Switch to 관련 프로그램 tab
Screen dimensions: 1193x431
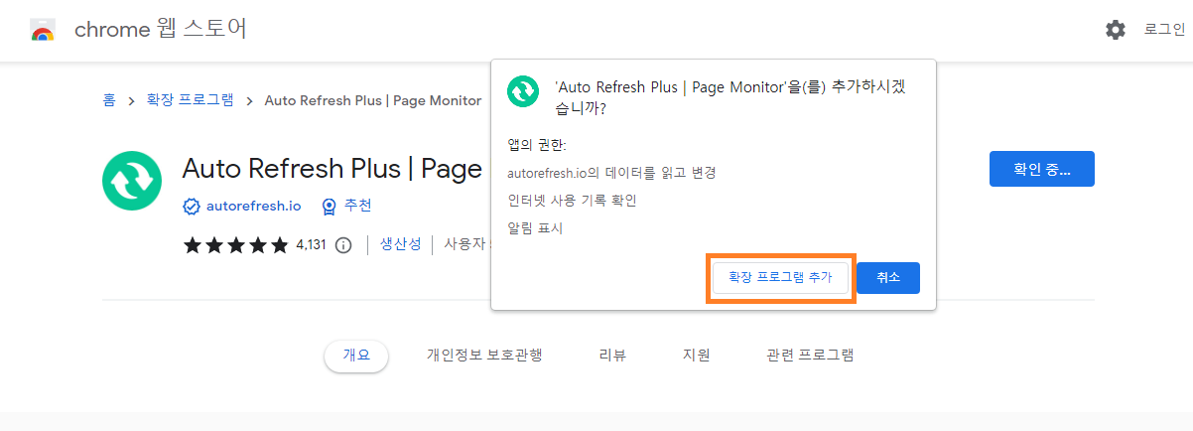point(810,355)
